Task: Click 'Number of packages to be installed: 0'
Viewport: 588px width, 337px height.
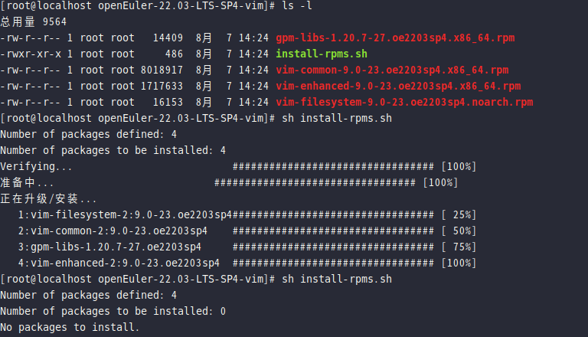Action: (x=113, y=311)
